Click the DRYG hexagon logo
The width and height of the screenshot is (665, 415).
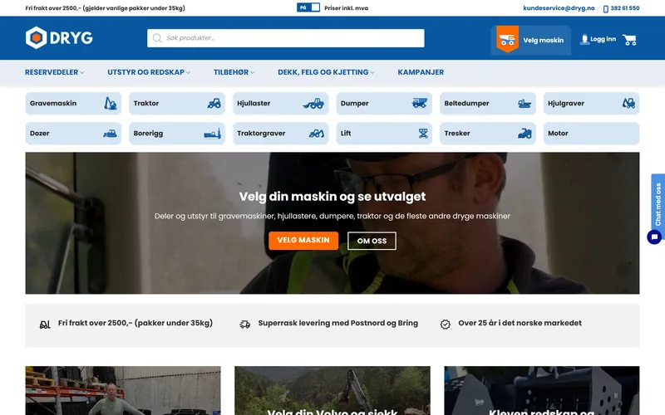tap(36, 37)
